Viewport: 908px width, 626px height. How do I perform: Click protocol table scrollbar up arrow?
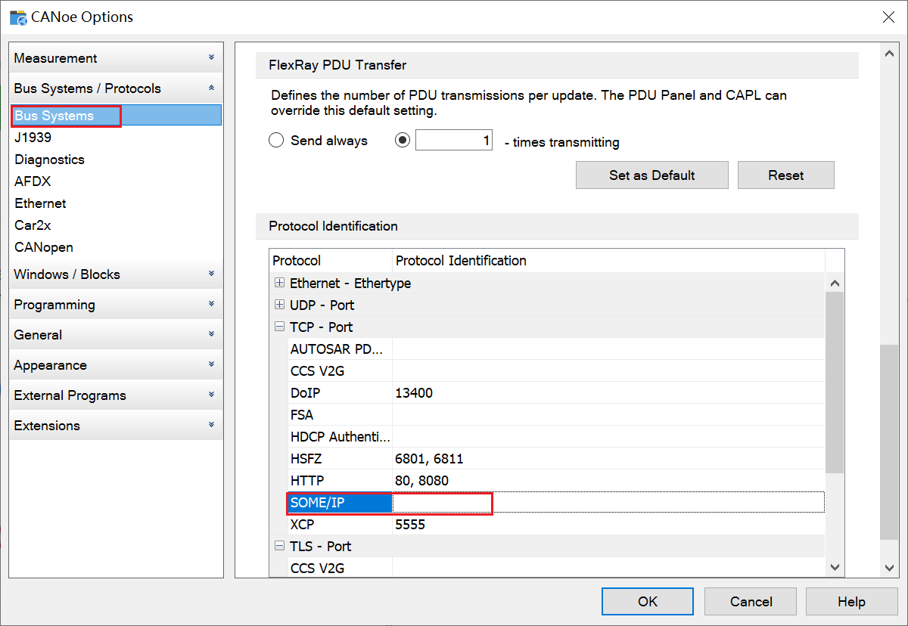(835, 283)
